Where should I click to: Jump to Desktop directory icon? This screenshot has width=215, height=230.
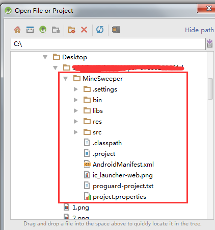pos(30,30)
